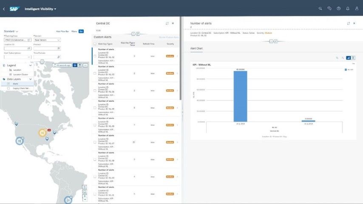Open the Intelligent Visibility app menu dropdown
Screen dimensions: 363x204
click(40, 9)
